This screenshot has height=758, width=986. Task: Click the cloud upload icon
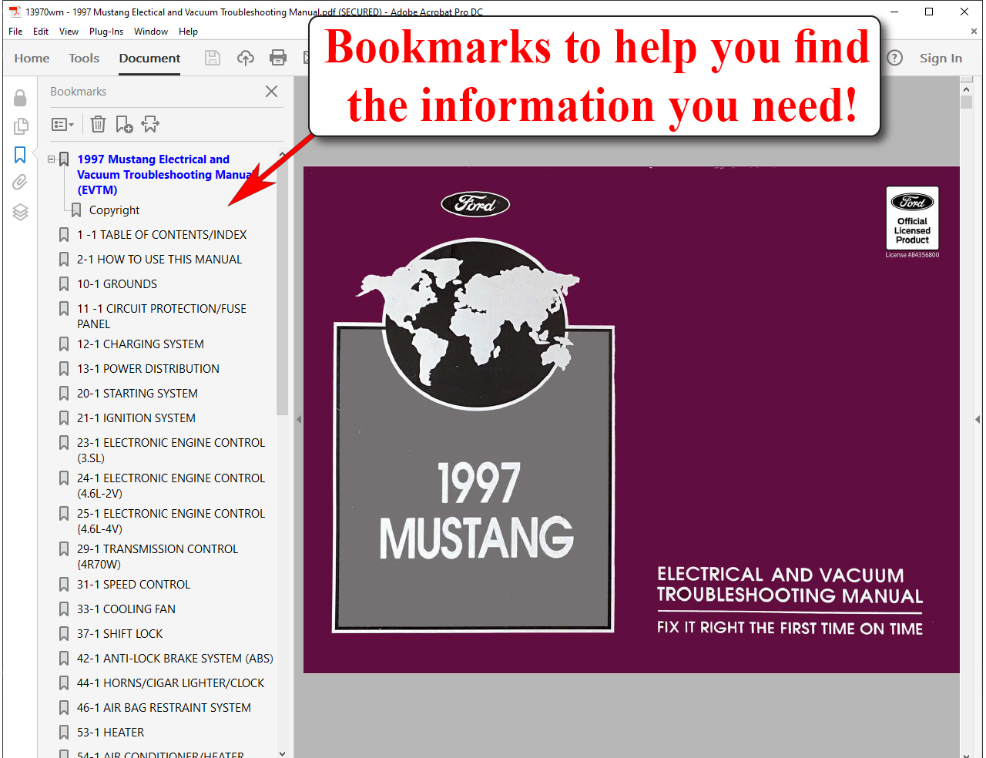[x=245, y=58]
